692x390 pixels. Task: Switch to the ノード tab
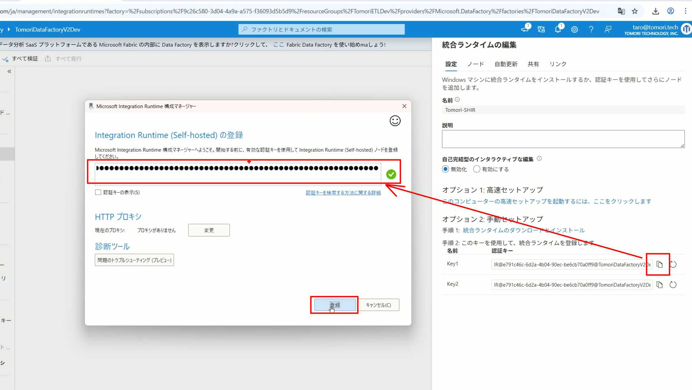click(476, 64)
